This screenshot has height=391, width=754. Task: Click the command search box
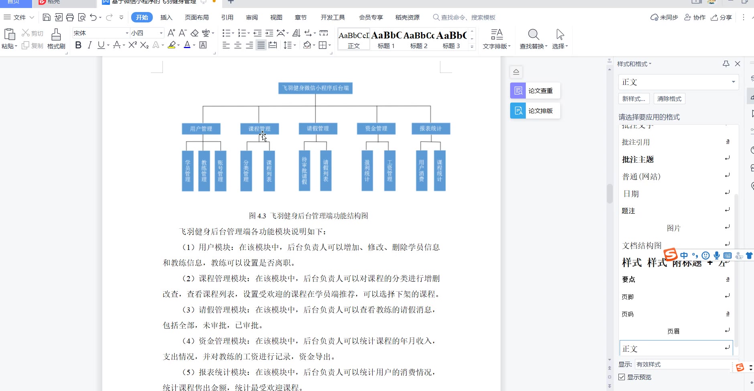464,17
